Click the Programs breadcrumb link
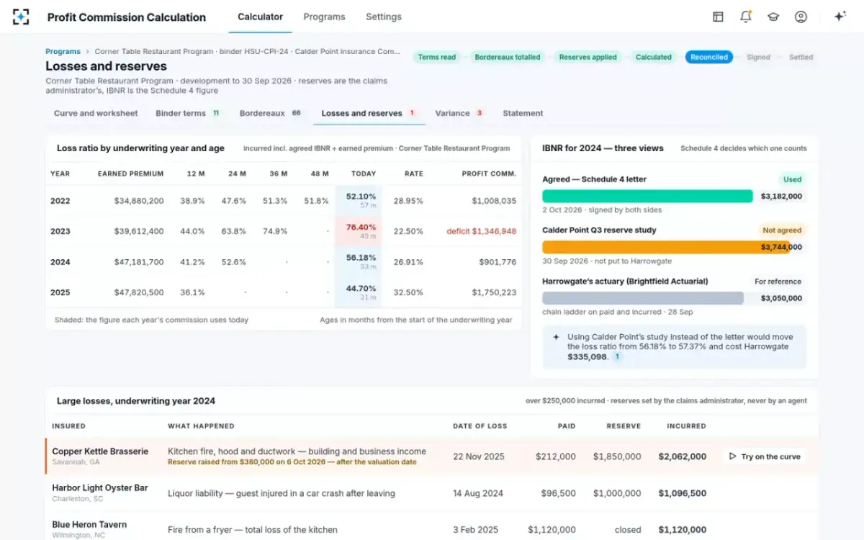The height and width of the screenshot is (540, 864). 63,52
